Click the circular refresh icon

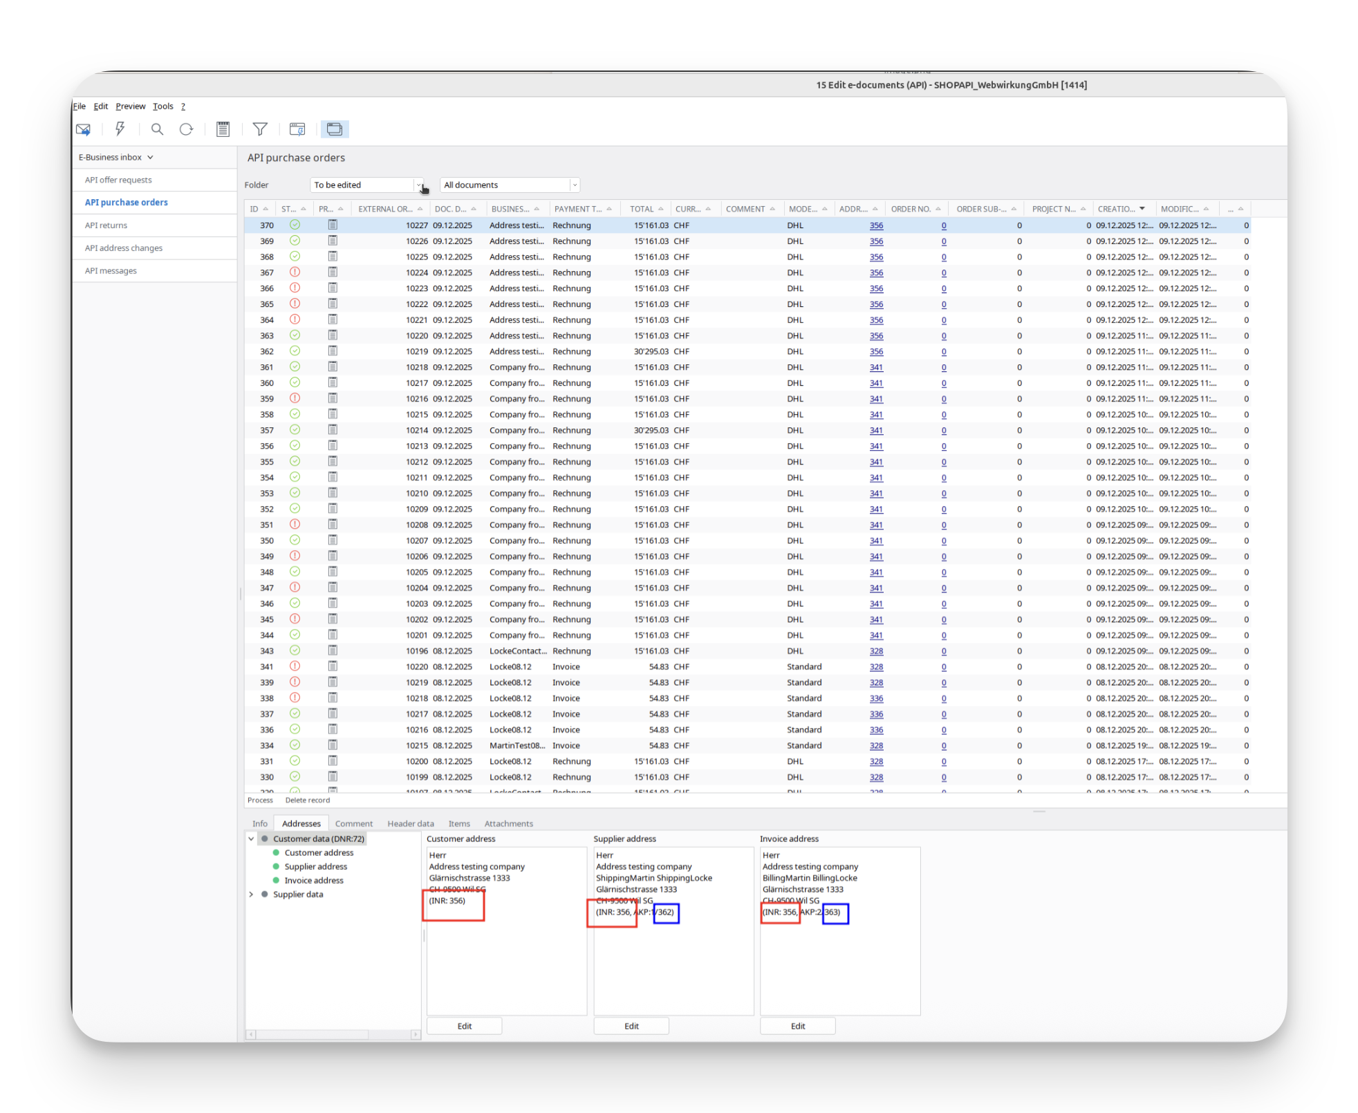(x=186, y=129)
